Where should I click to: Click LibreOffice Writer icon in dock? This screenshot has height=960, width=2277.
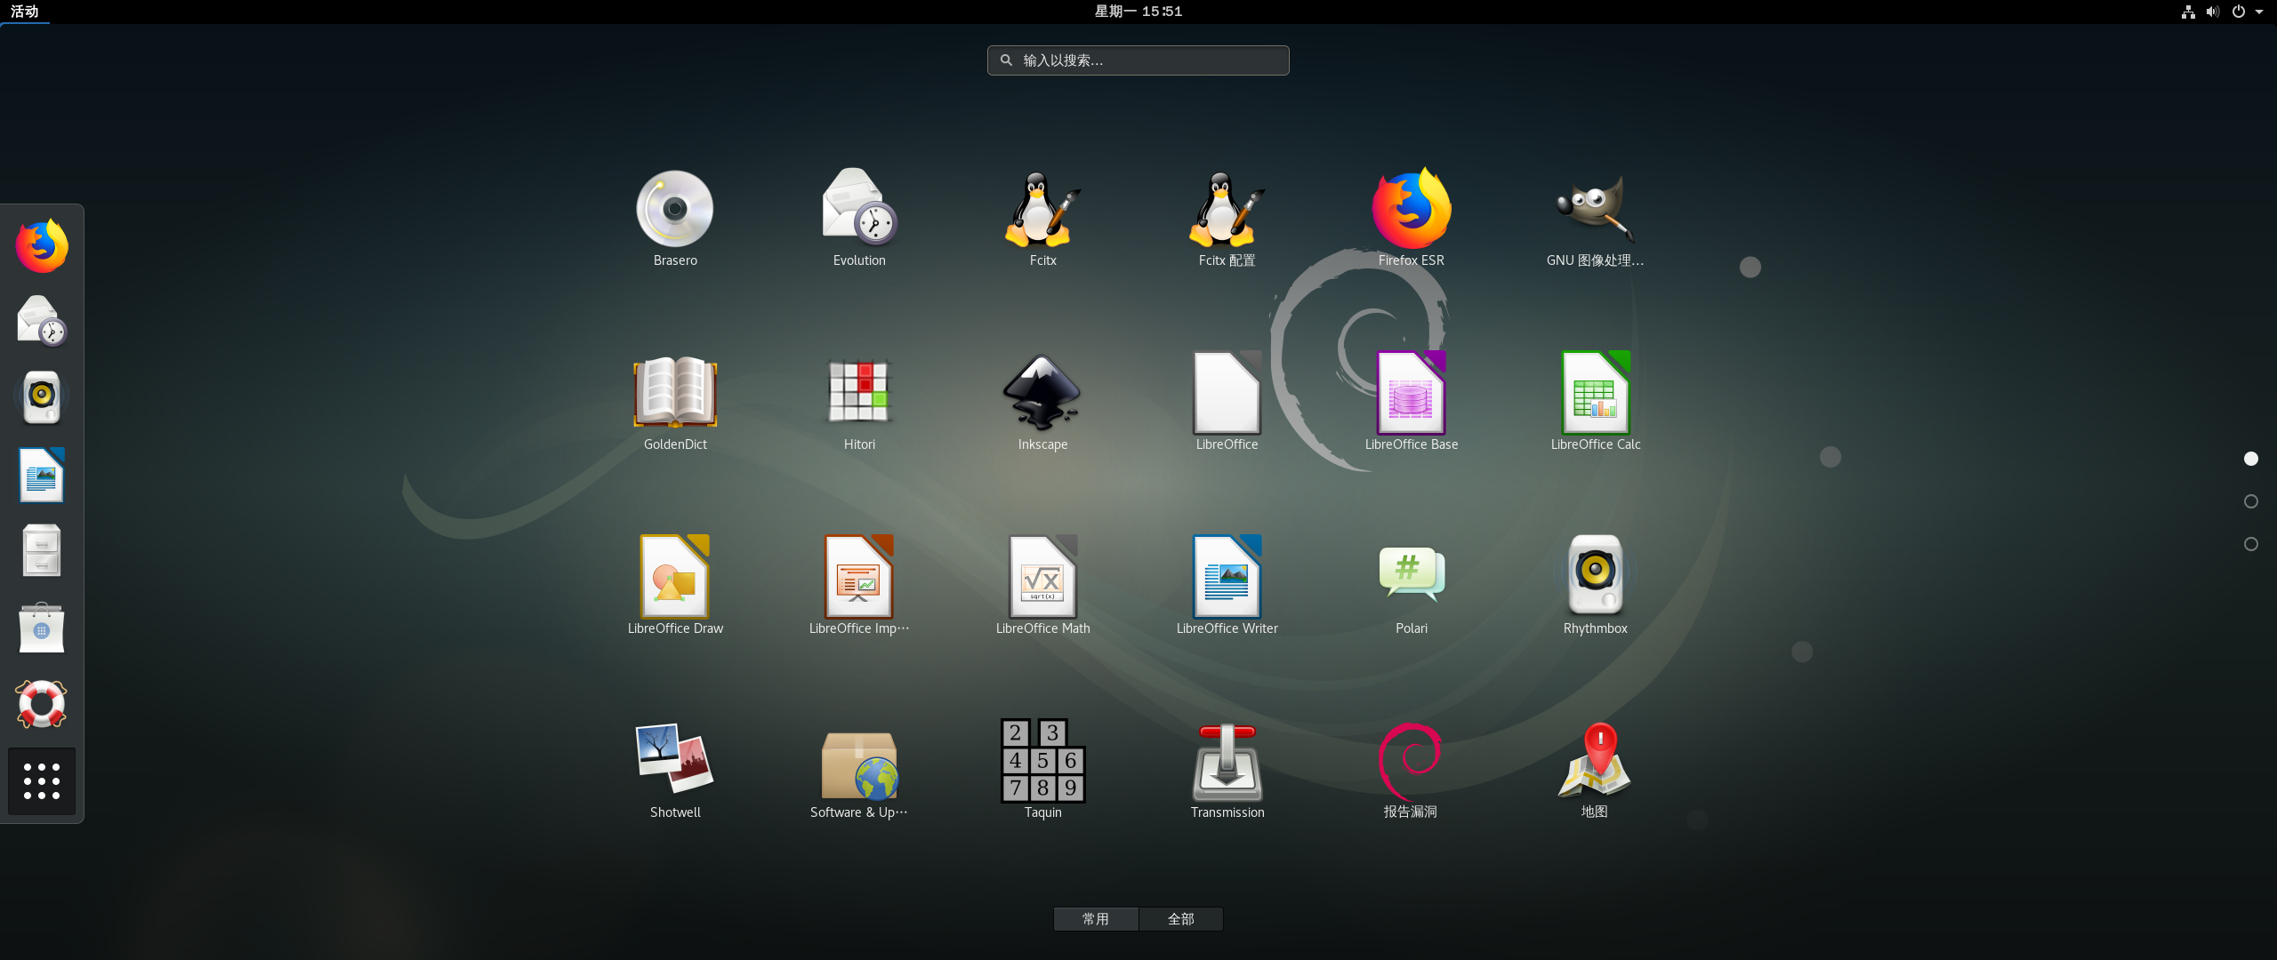[42, 475]
